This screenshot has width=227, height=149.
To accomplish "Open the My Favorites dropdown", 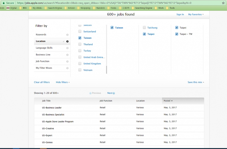I will point(195,15).
